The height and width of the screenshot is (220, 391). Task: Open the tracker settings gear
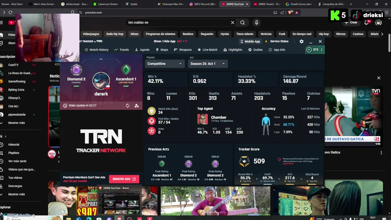click(301, 41)
